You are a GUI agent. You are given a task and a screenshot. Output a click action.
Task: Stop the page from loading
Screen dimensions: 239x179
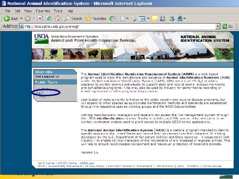(x=40, y=19)
